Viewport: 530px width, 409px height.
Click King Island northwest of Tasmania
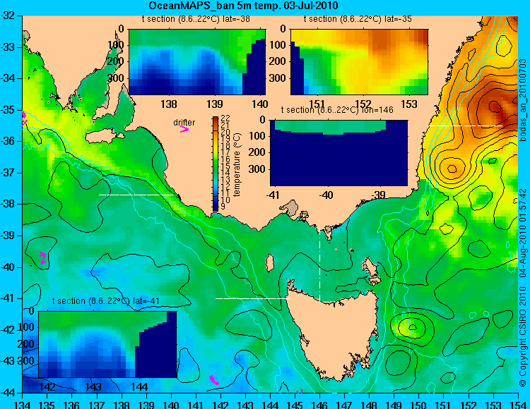tap(270, 263)
